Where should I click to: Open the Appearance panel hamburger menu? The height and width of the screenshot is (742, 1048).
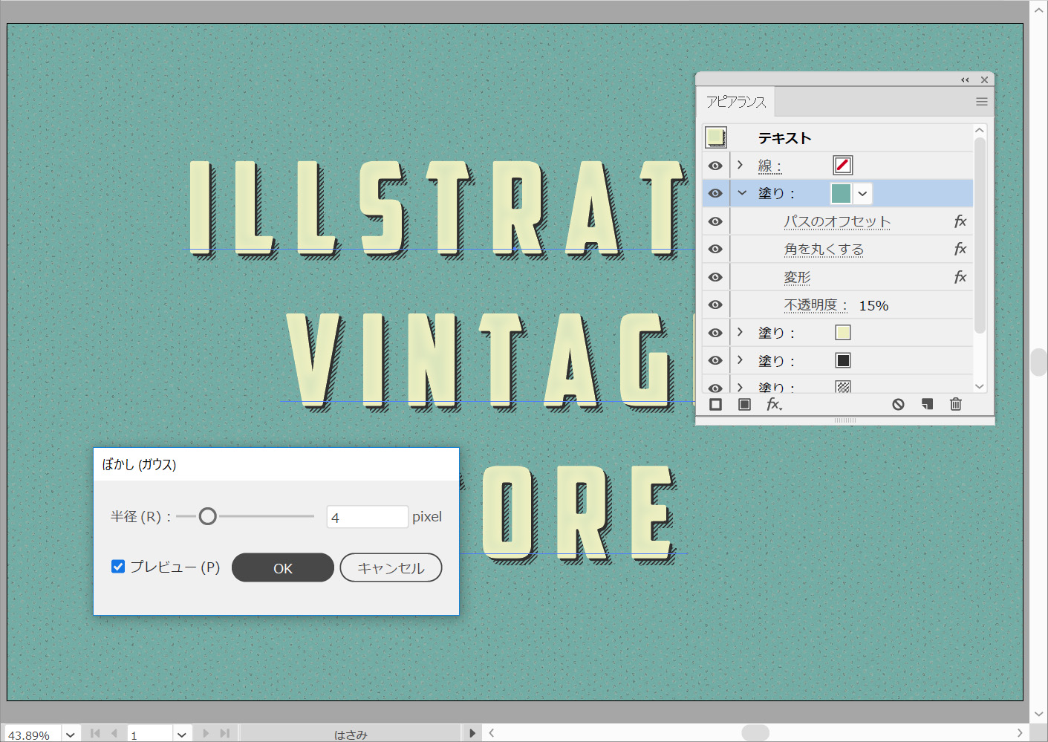click(981, 102)
